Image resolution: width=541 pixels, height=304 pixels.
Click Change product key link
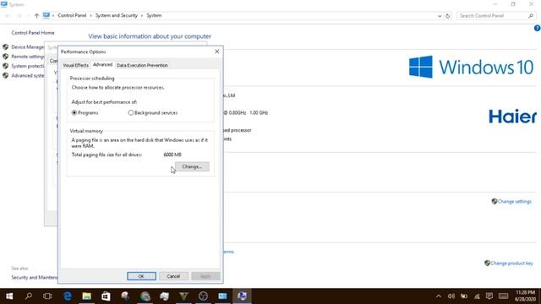tap(511, 263)
